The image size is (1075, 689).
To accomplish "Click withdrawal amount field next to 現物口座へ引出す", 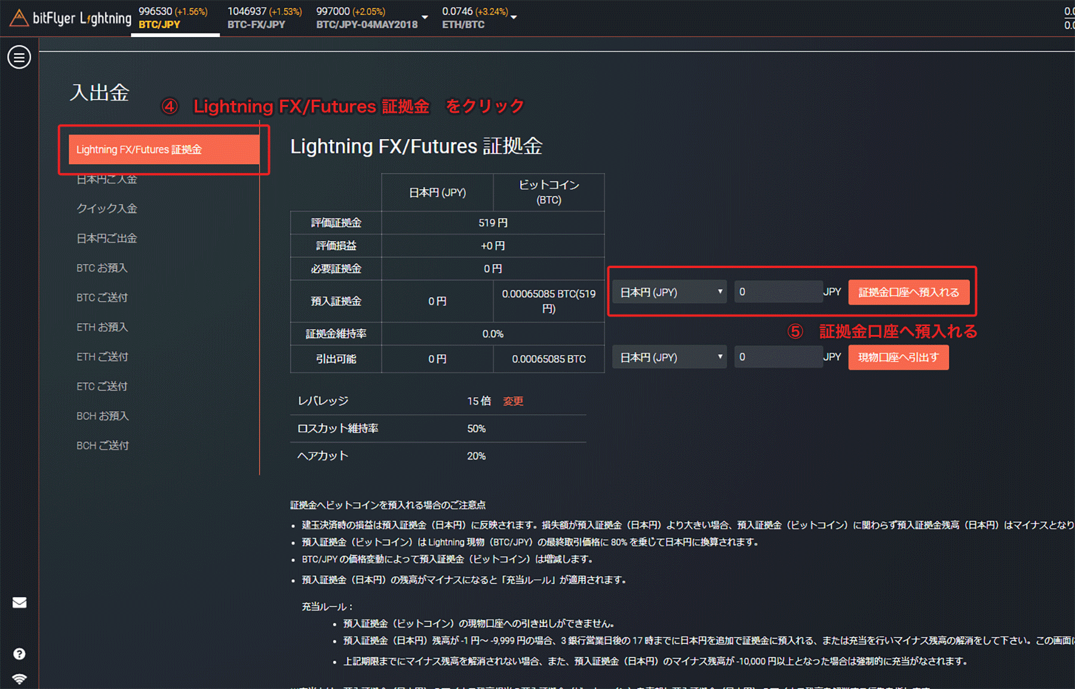I will [x=778, y=356].
